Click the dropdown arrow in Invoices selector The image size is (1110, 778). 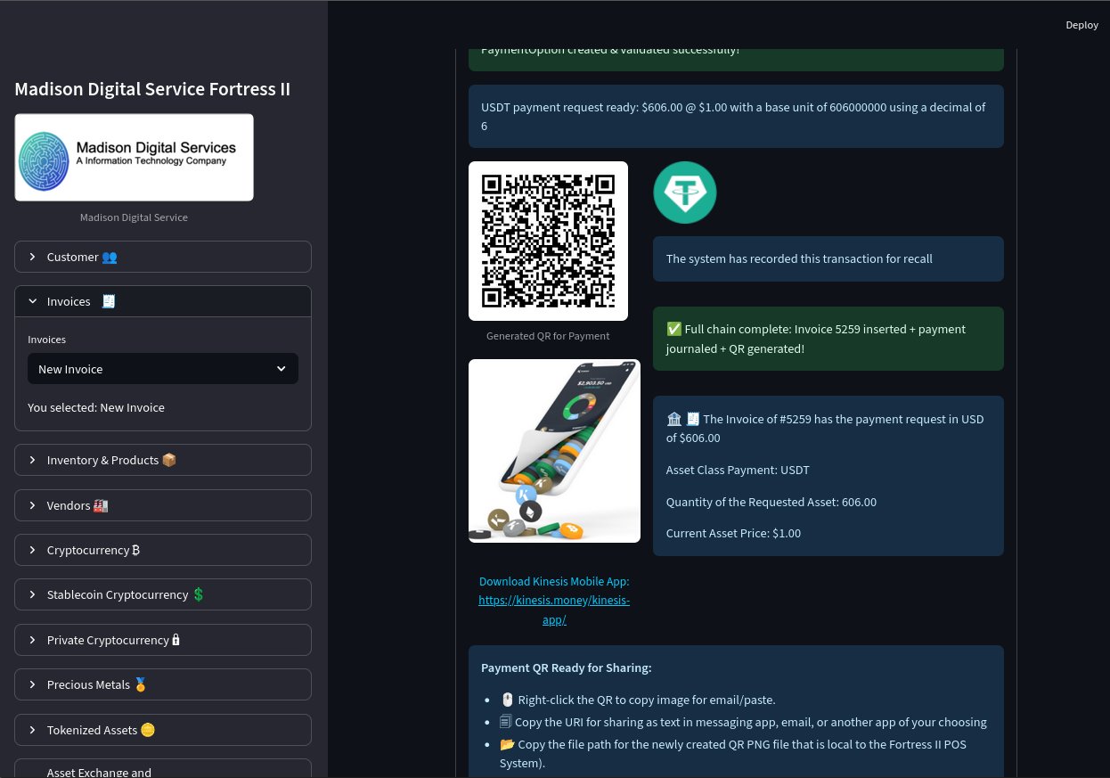pos(282,369)
